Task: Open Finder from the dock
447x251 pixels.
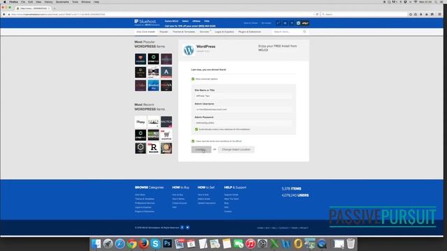Action: click(x=96, y=244)
